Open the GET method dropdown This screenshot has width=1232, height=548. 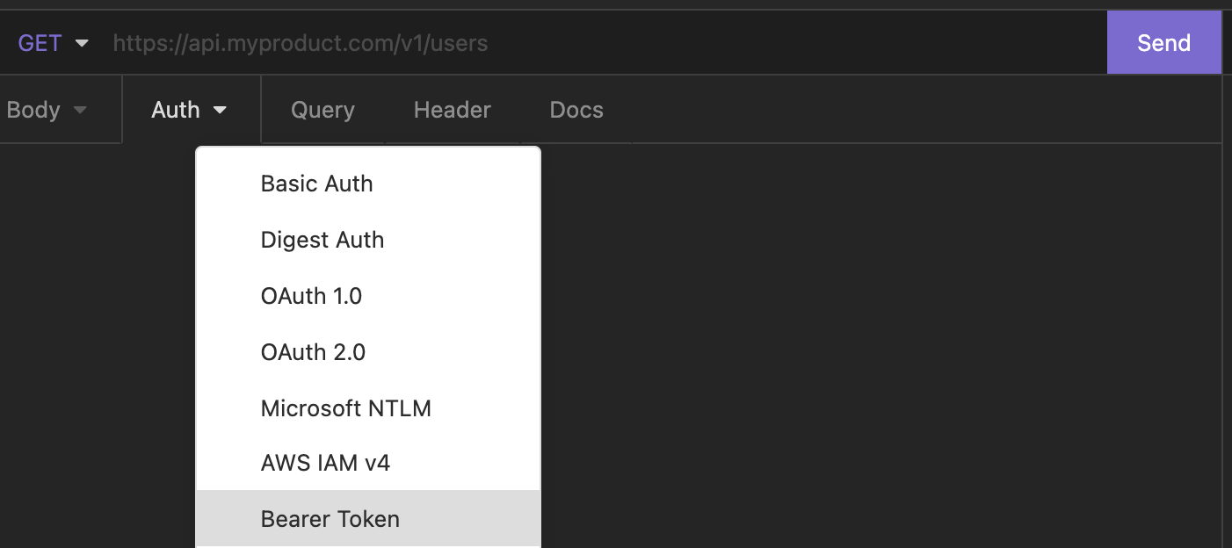[40, 43]
